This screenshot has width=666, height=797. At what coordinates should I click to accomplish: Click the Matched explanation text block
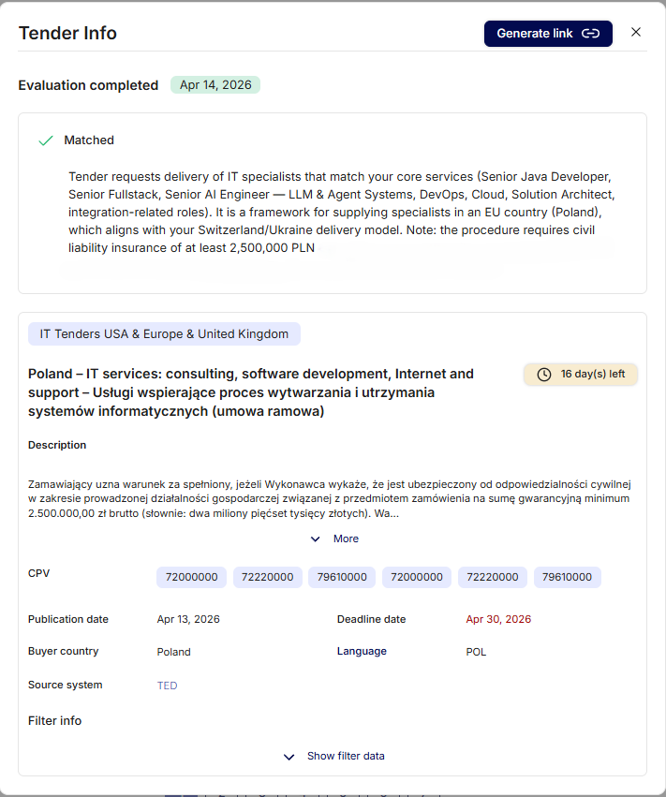coord(340,212)
